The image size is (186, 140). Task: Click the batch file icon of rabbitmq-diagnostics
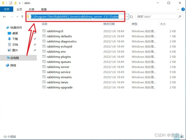click(x=44, y=41)
